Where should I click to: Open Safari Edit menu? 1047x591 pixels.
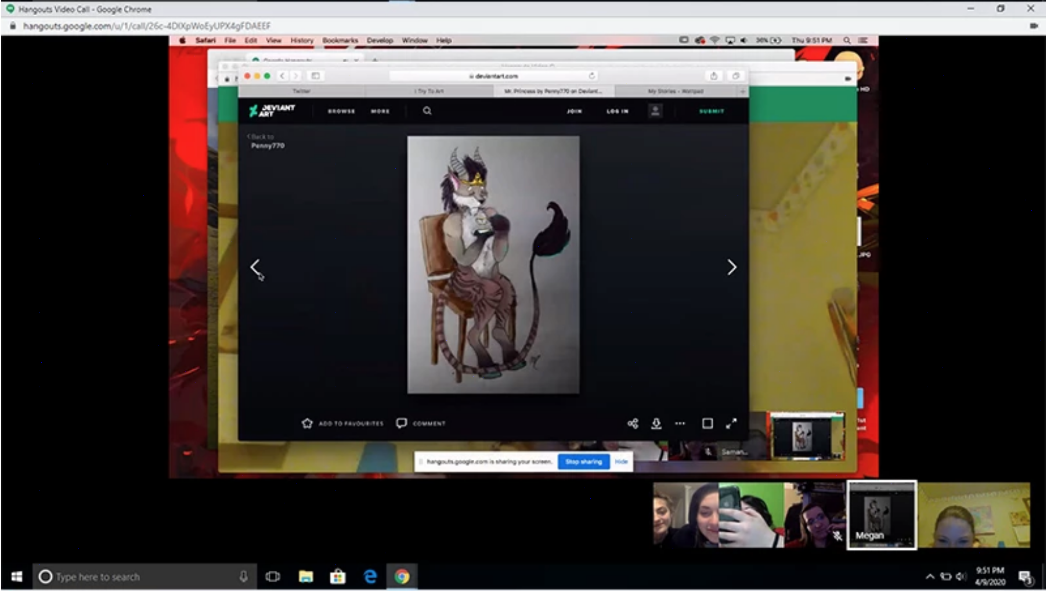pos(251,40)
